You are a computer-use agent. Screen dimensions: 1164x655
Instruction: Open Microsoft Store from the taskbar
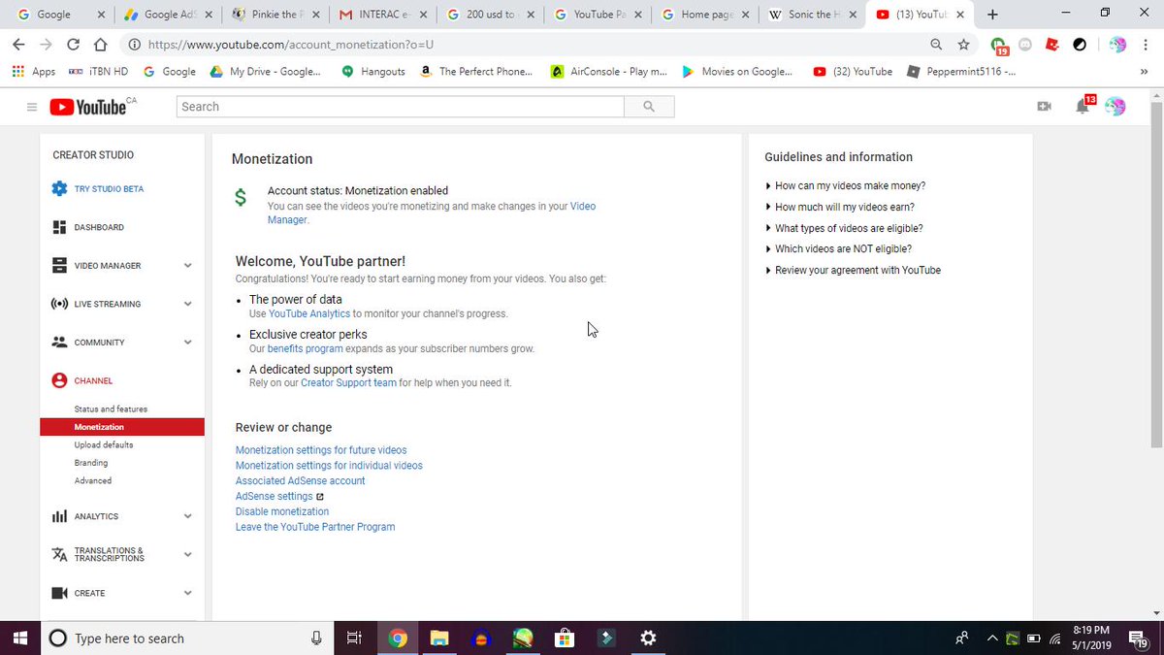click(564, 638)
